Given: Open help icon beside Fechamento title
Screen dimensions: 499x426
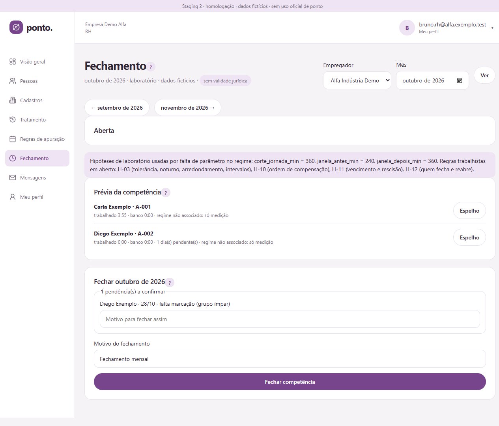Looking at the screenshot, I should 151,67.
